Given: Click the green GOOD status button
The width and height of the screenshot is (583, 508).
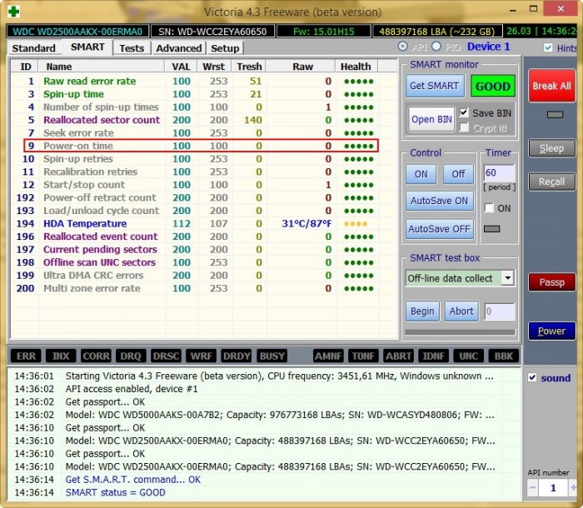Looking at the screenshot, I should (x=493, y=87).
